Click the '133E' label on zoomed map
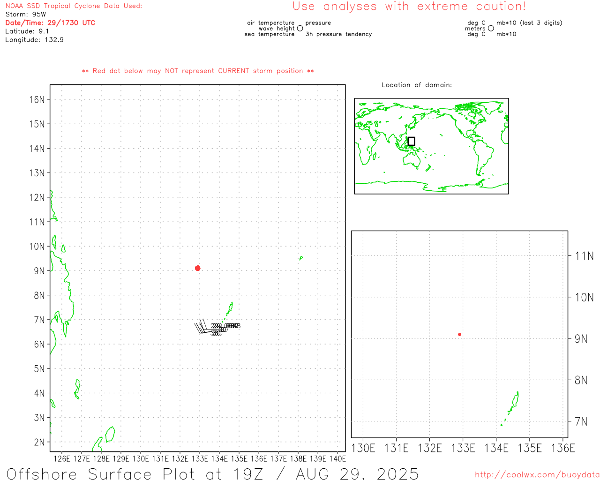This screenshot has height=480, width=600. pos(463,448)
